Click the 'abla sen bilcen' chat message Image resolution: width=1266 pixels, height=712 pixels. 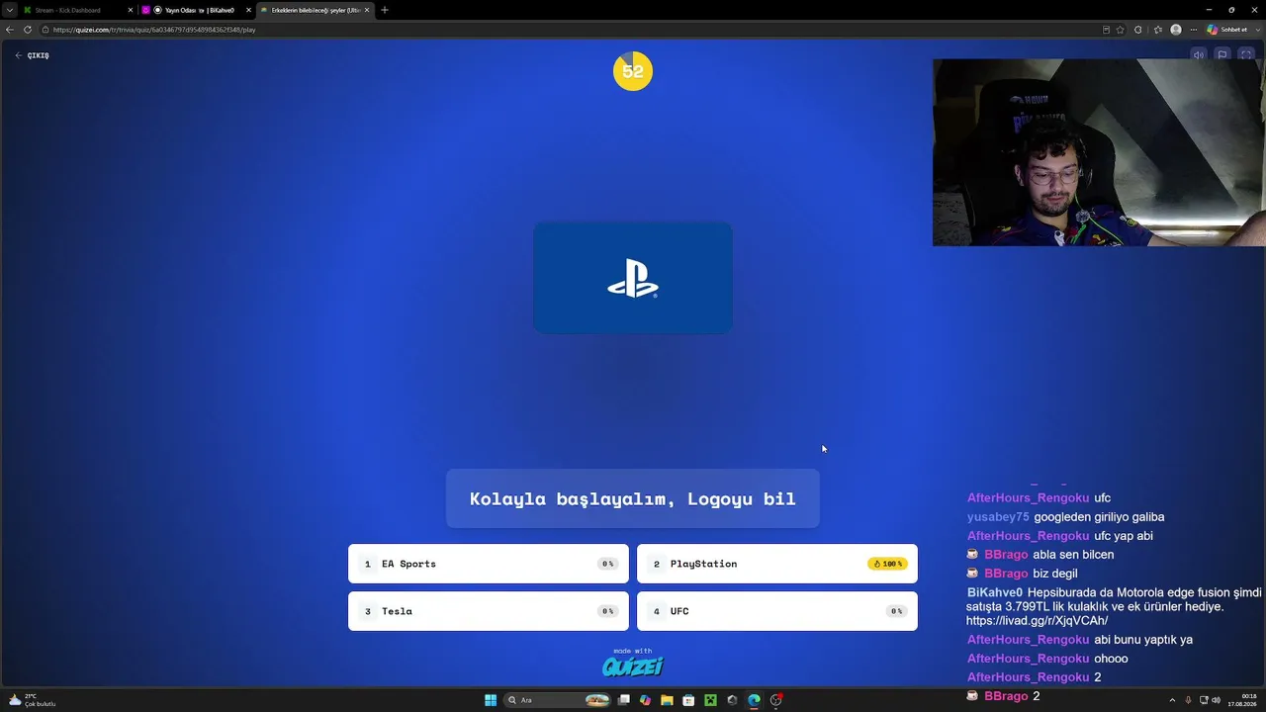[1073, 555]
